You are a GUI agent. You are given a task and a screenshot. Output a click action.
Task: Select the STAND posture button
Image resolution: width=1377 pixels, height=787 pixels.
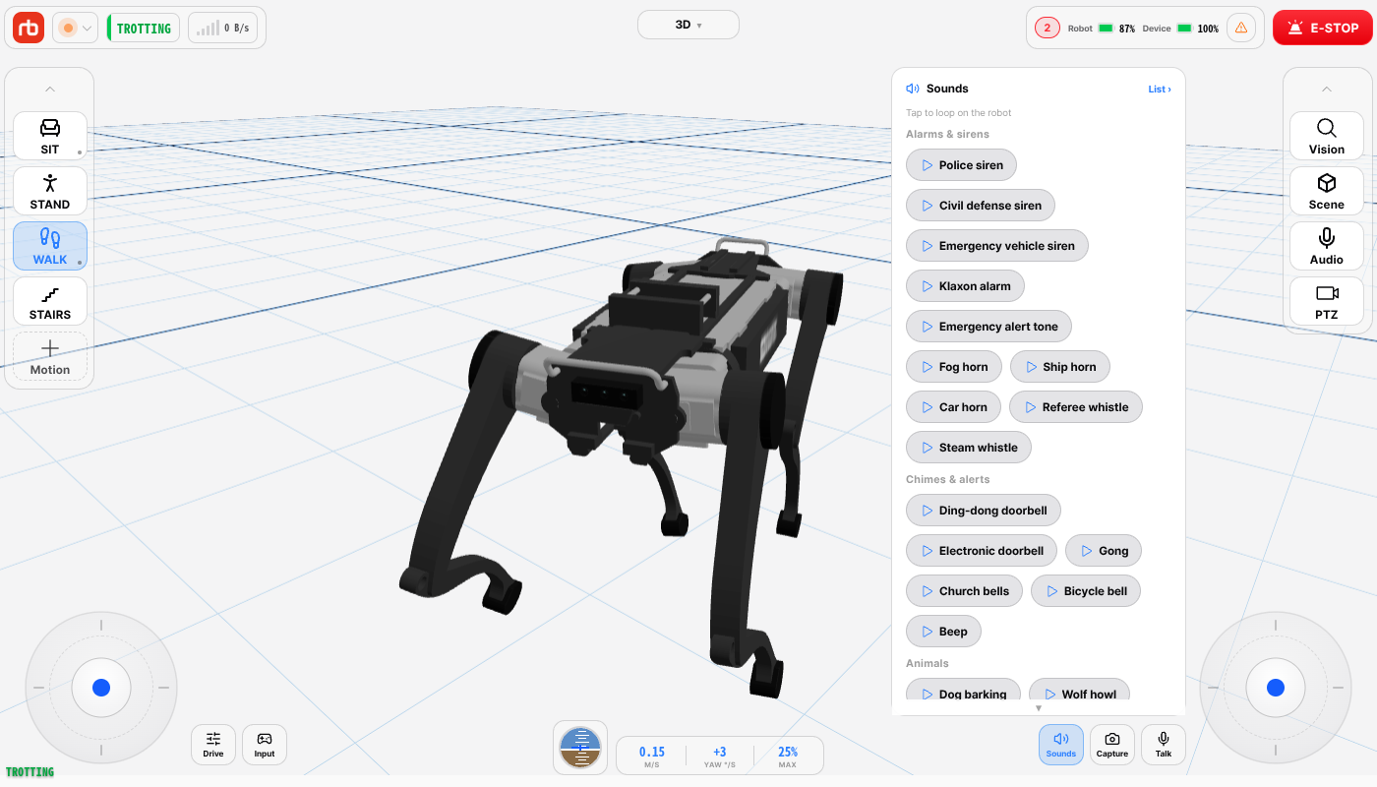50,191
